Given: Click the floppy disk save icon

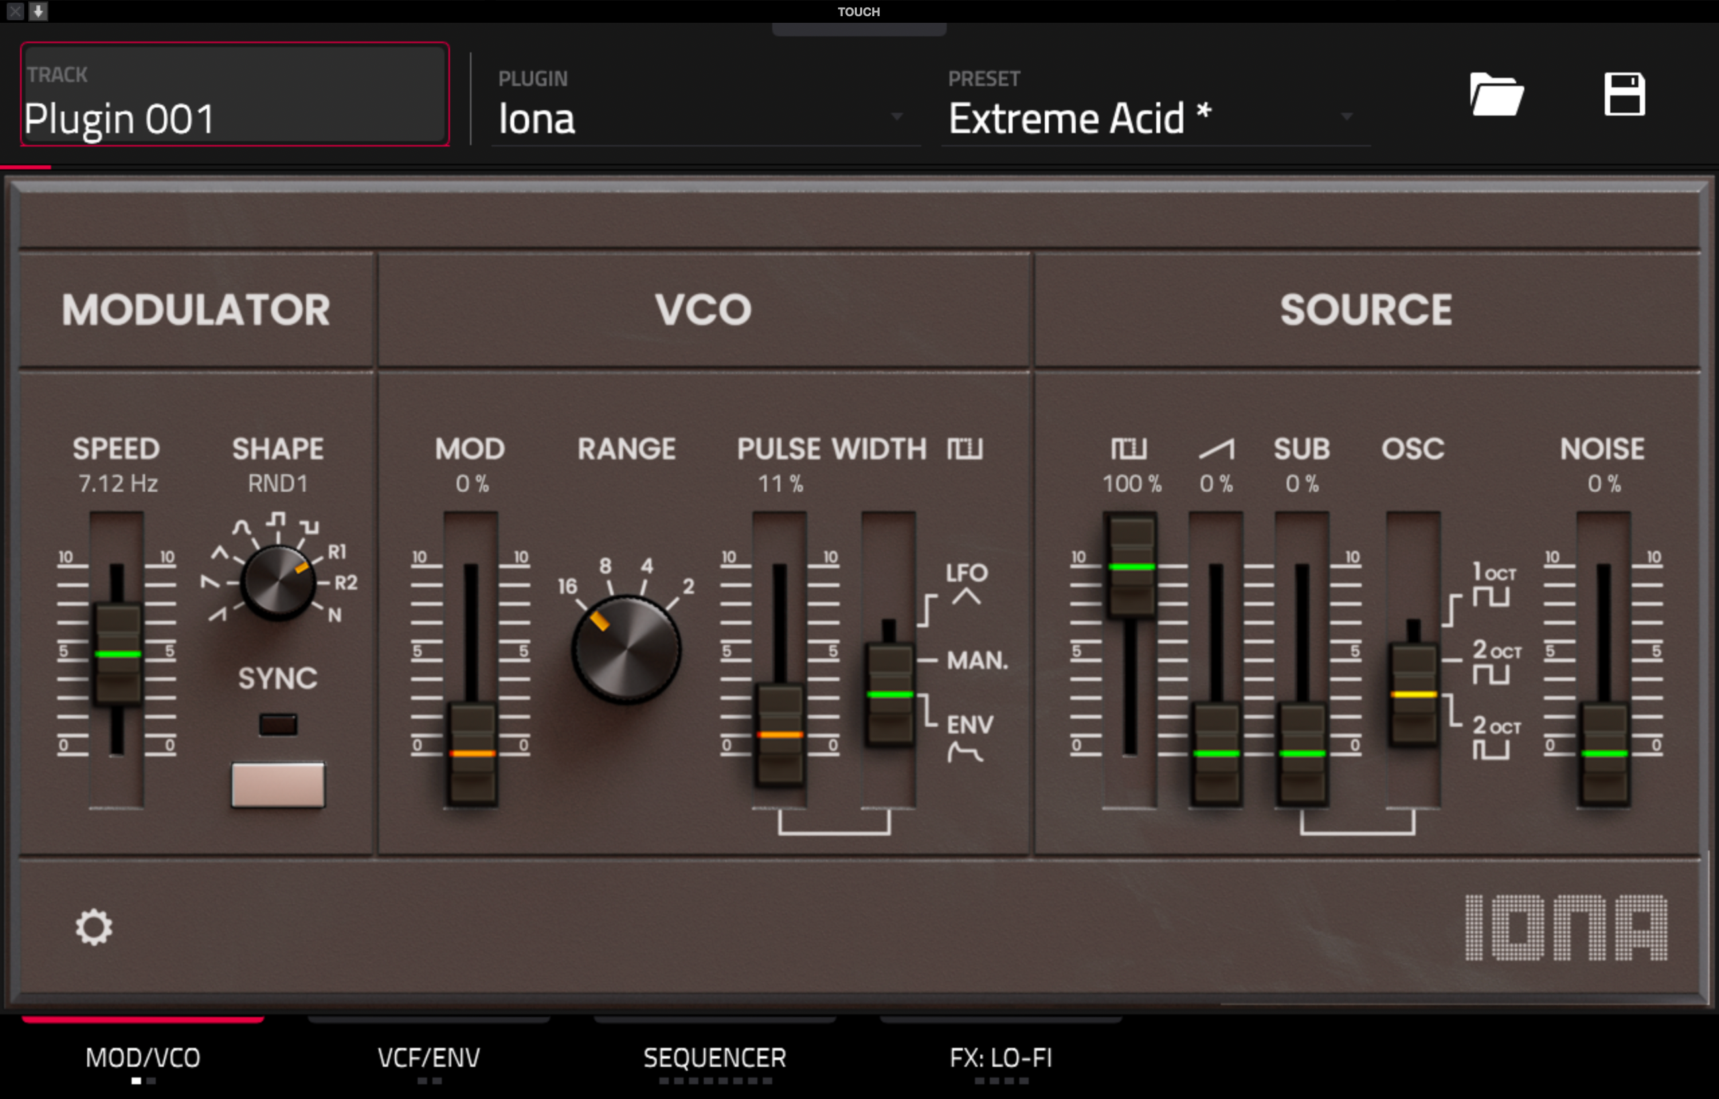Looking at the screenshot, I should click(x=1624, y=94).
